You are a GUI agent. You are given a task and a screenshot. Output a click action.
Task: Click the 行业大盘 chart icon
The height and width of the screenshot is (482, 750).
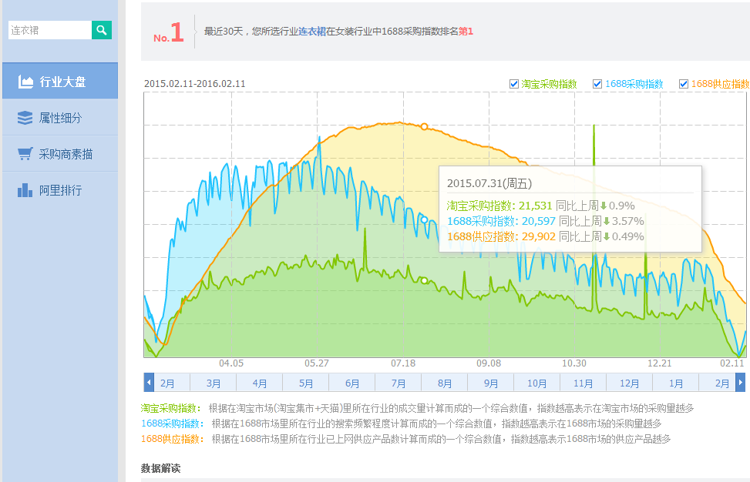25,82
